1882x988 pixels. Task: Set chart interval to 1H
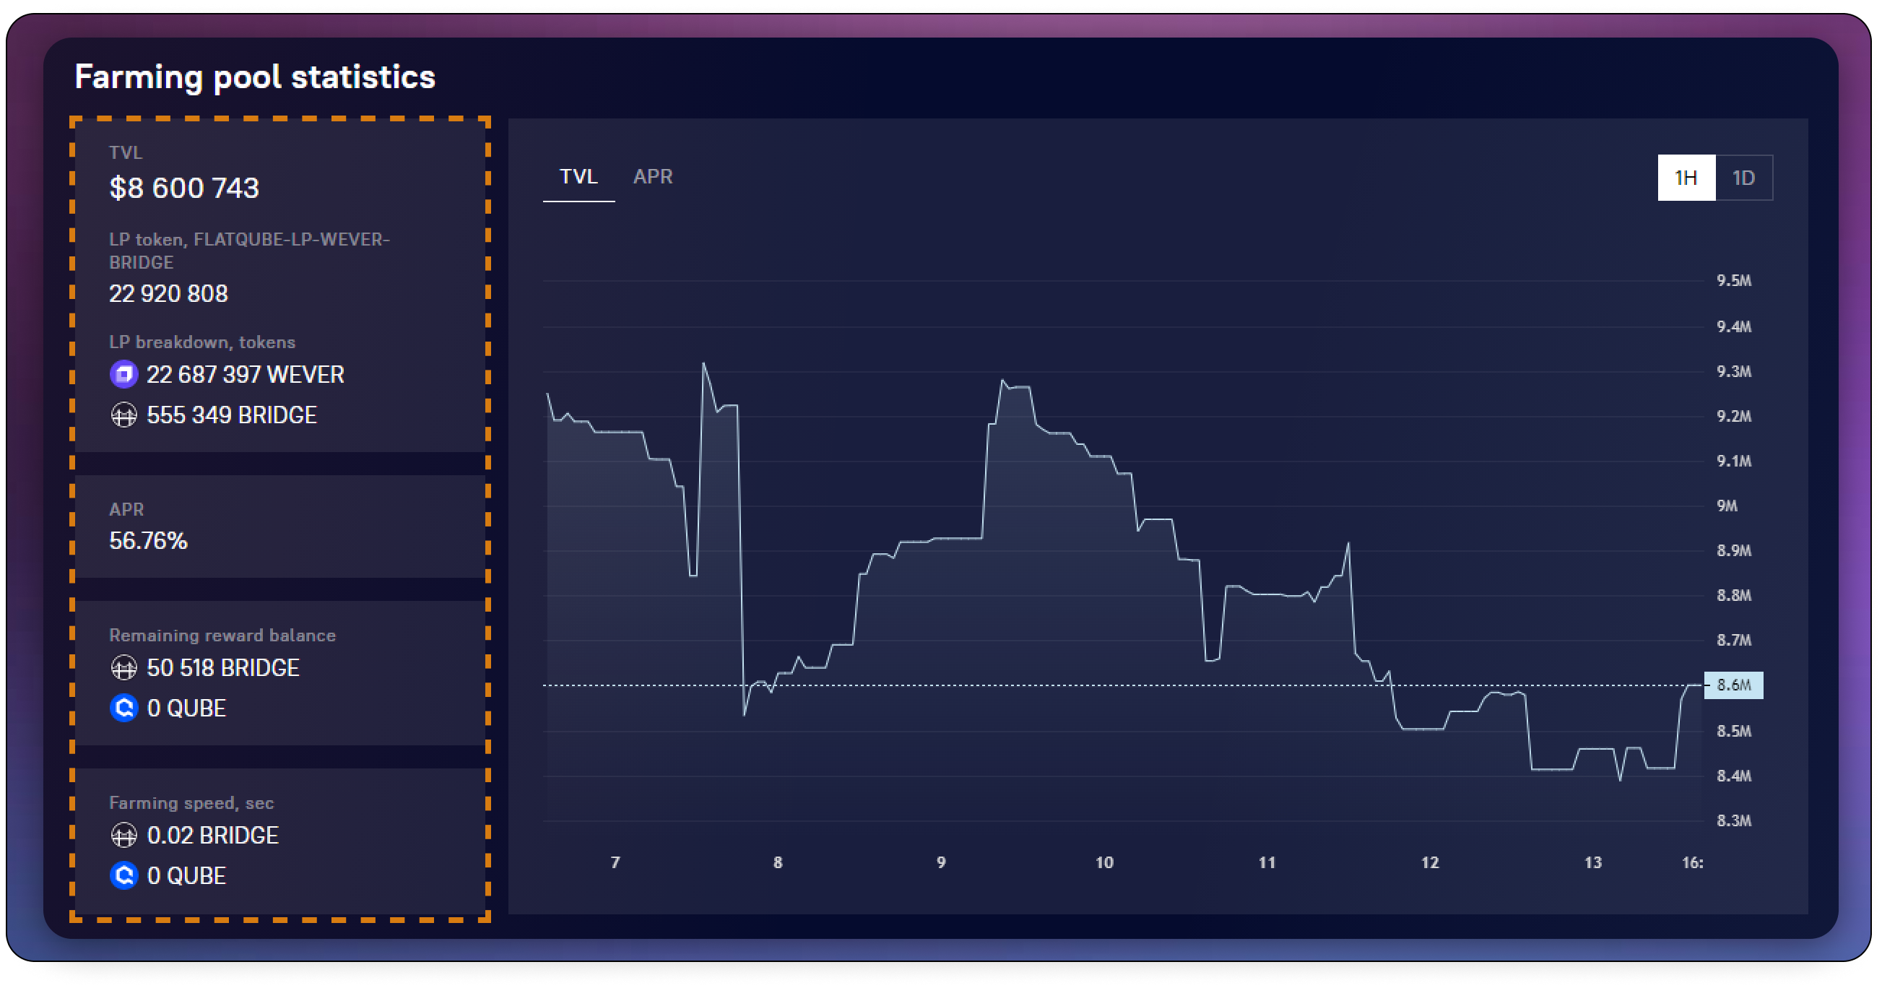1686,178
